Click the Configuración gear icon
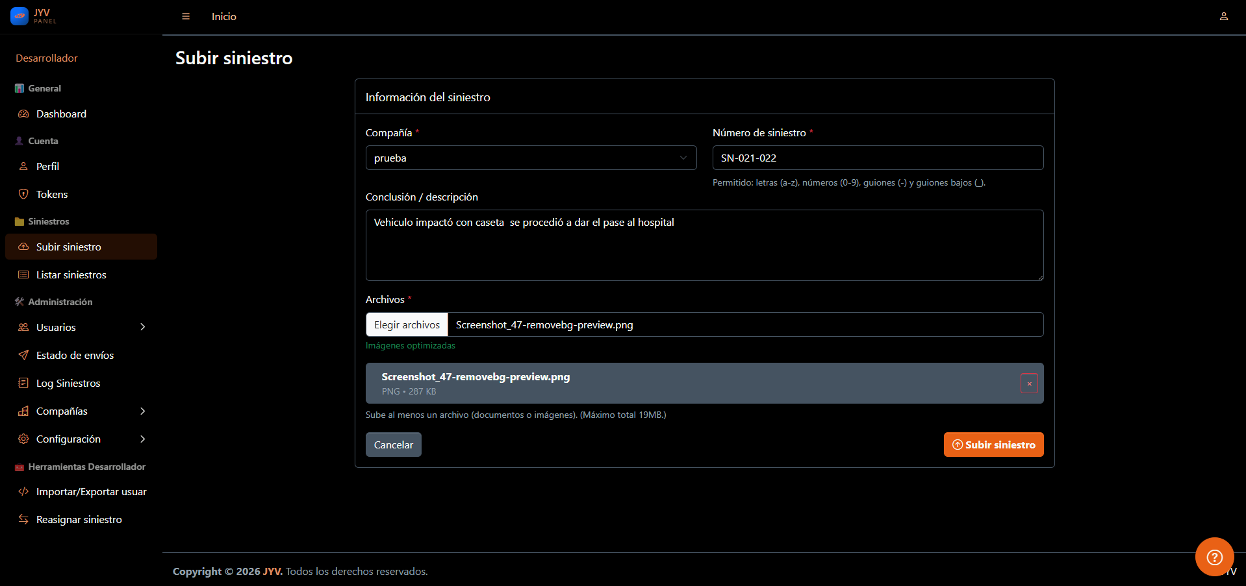Image resolution: width=1246 pixels, height=586 pixels. 23,439
